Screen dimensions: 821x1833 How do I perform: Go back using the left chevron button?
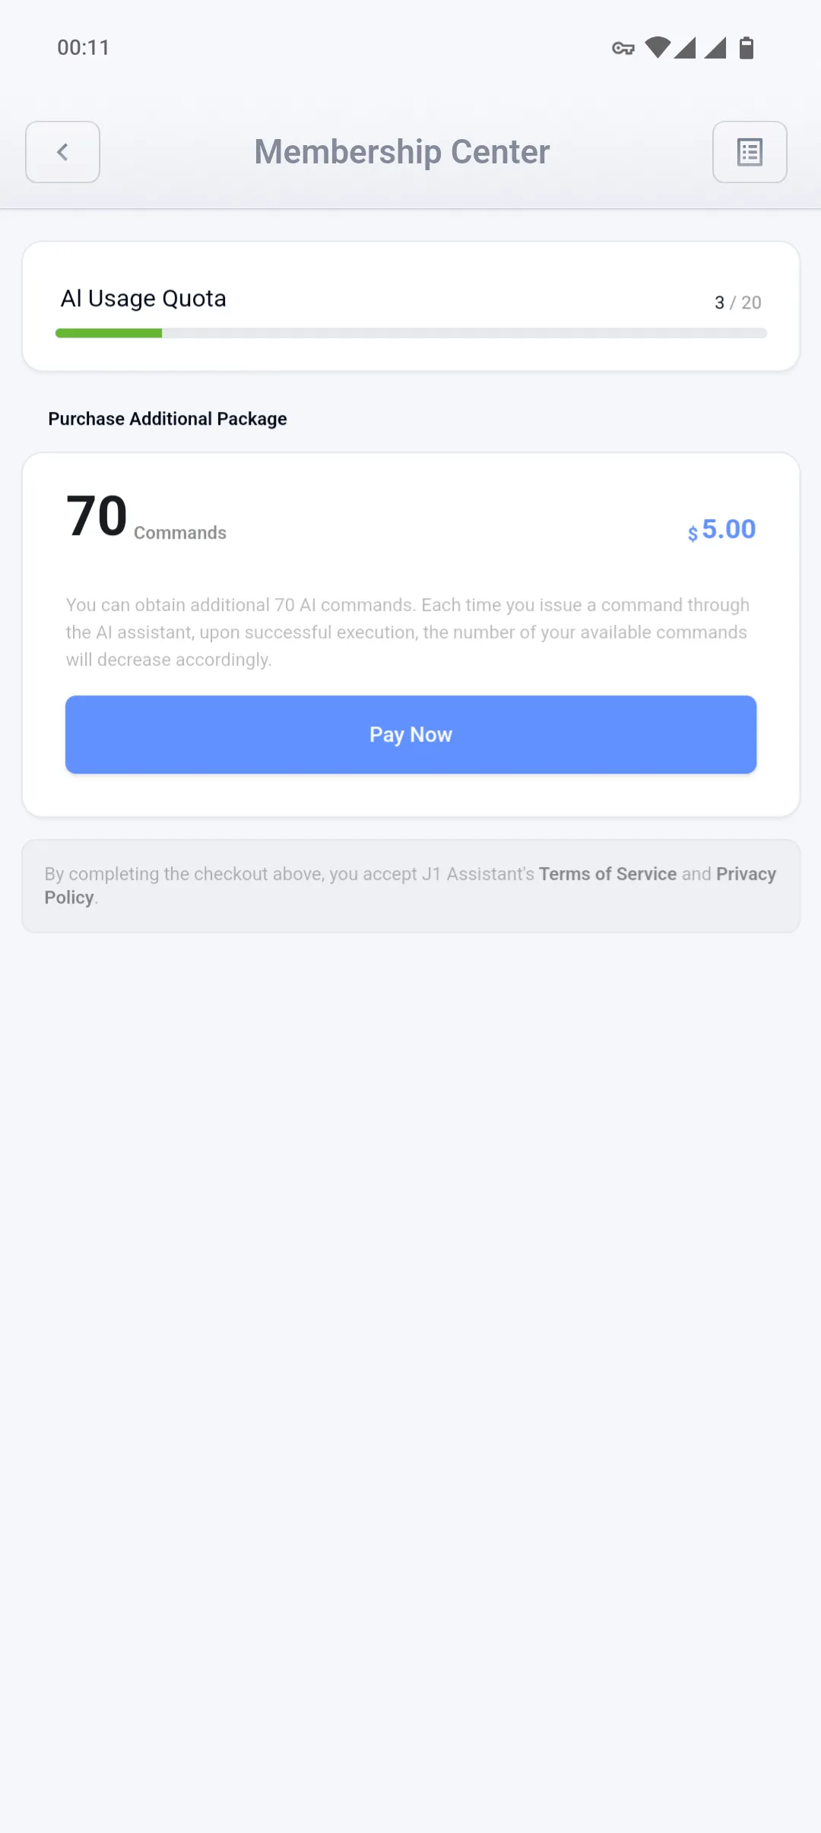pyautogui.click(x=62, y=152)
